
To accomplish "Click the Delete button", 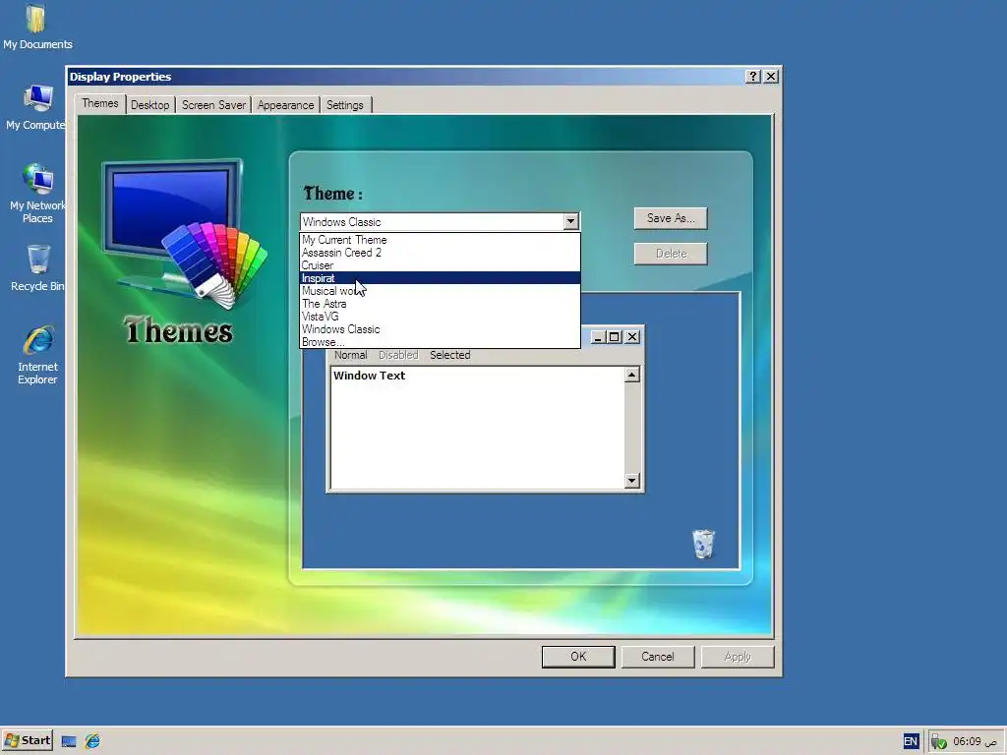I will (671, 254).
